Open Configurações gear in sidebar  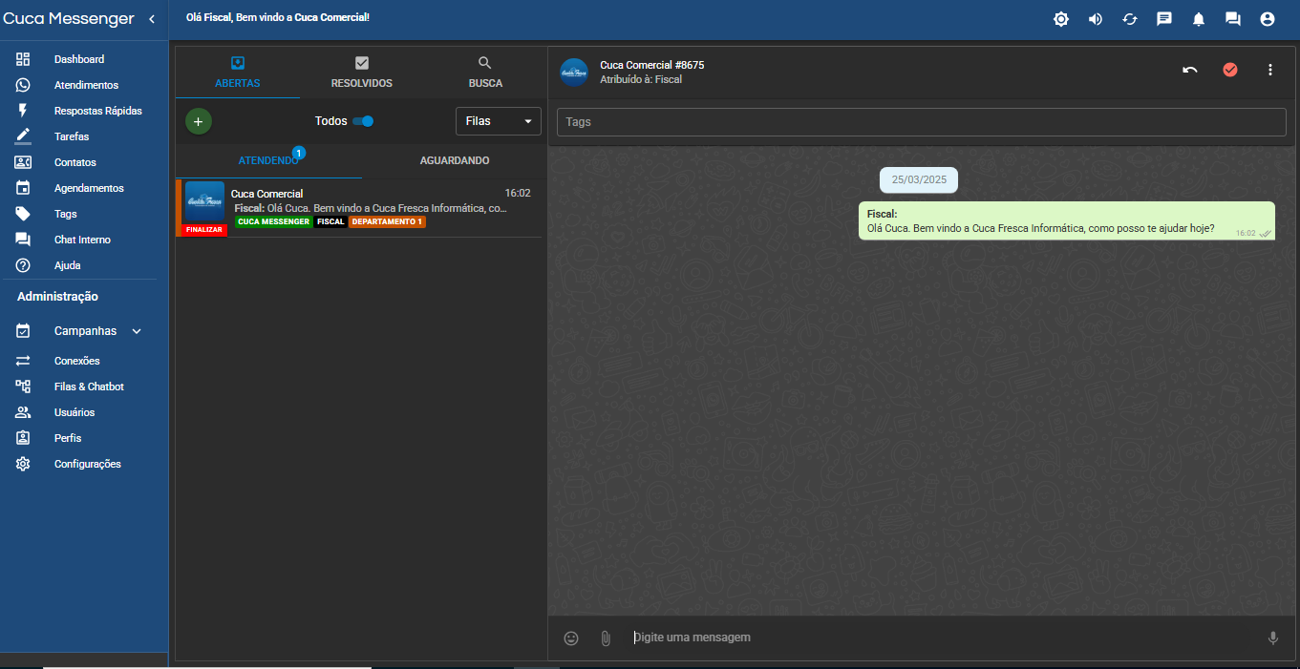tap(23, 464)
